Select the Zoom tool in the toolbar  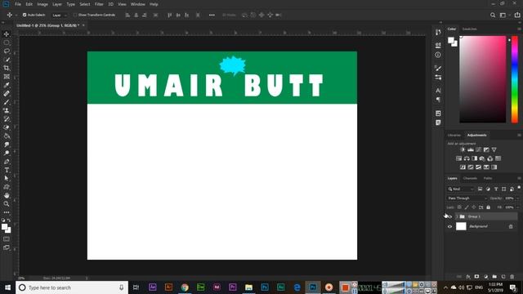tap(7, 203)
